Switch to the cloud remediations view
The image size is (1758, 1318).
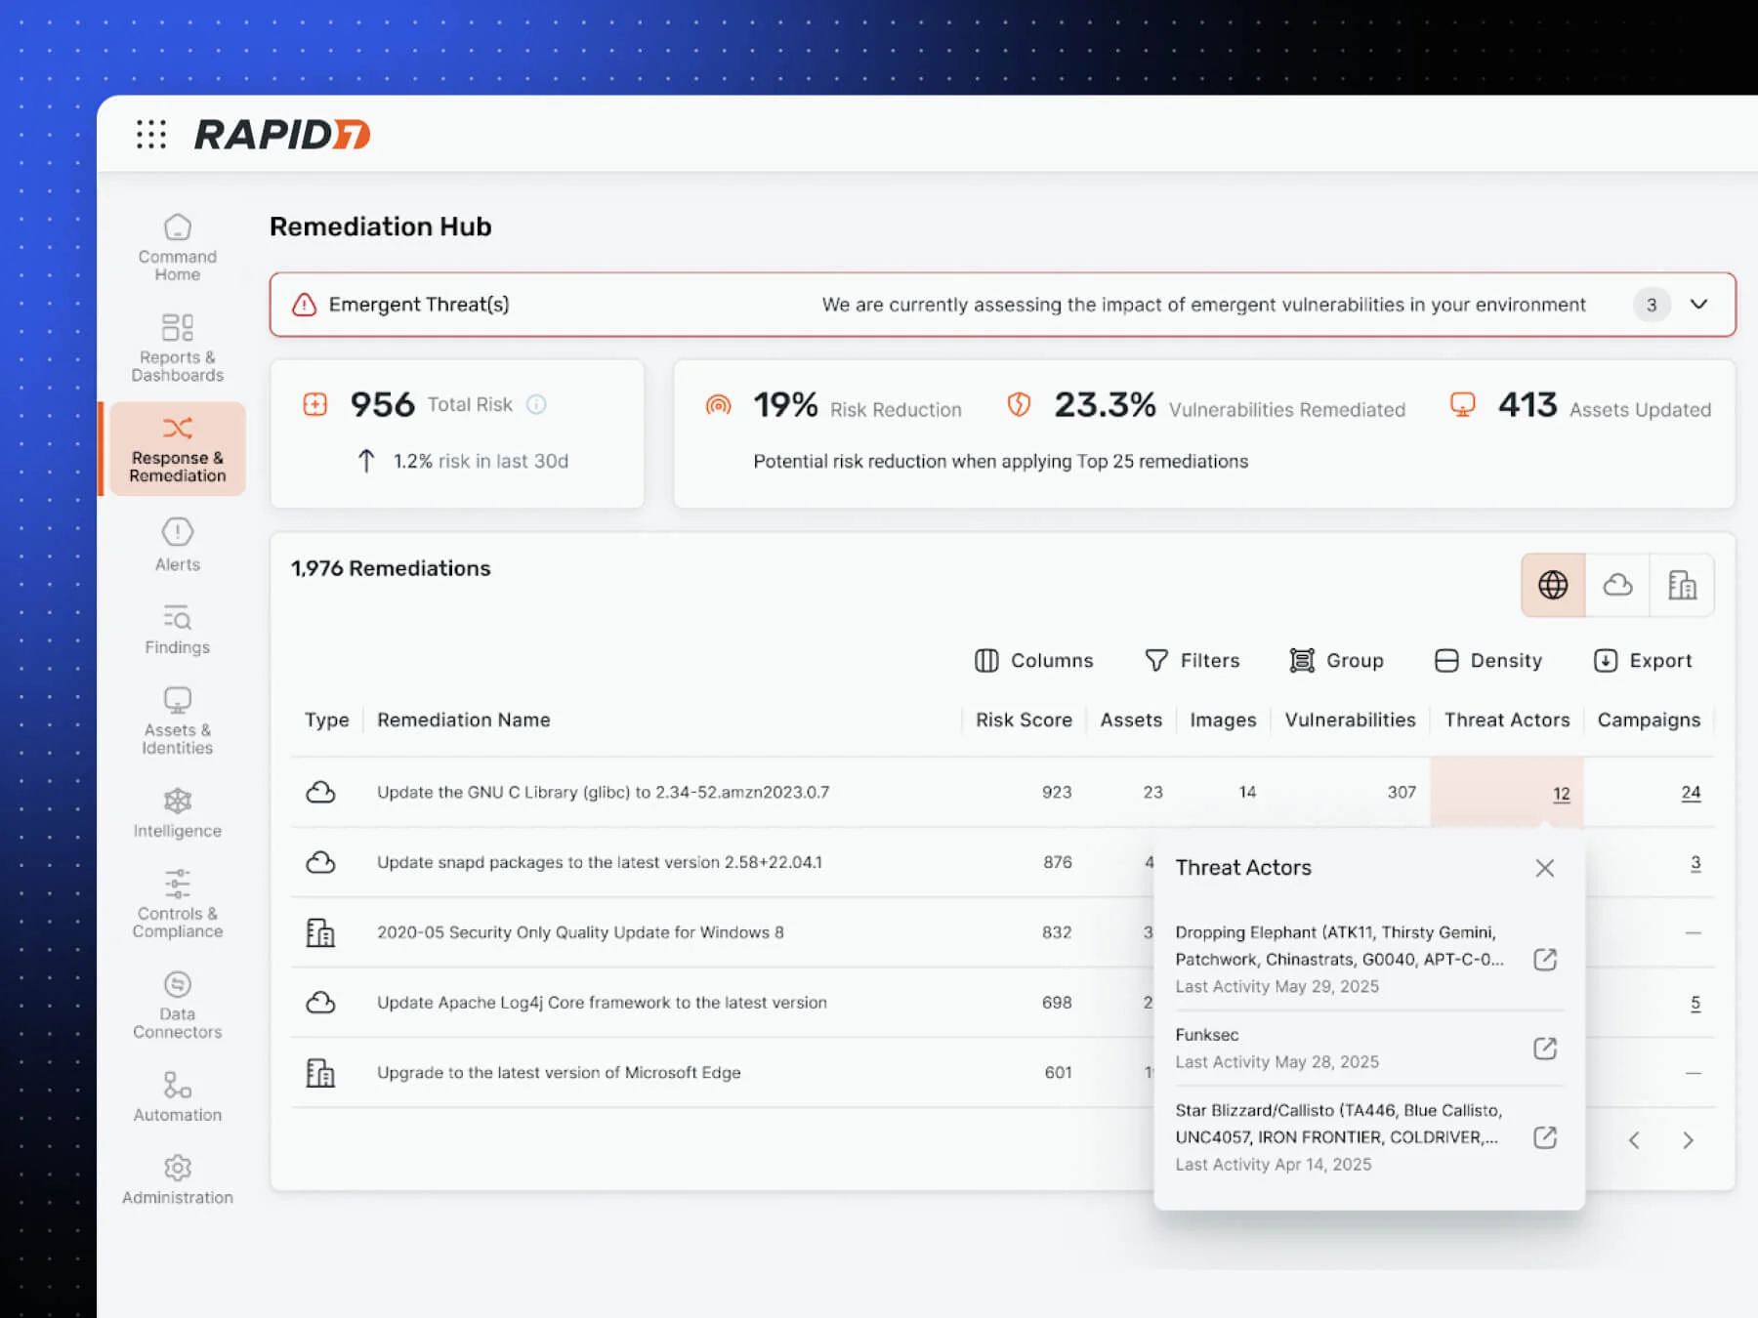point(1617,585)
